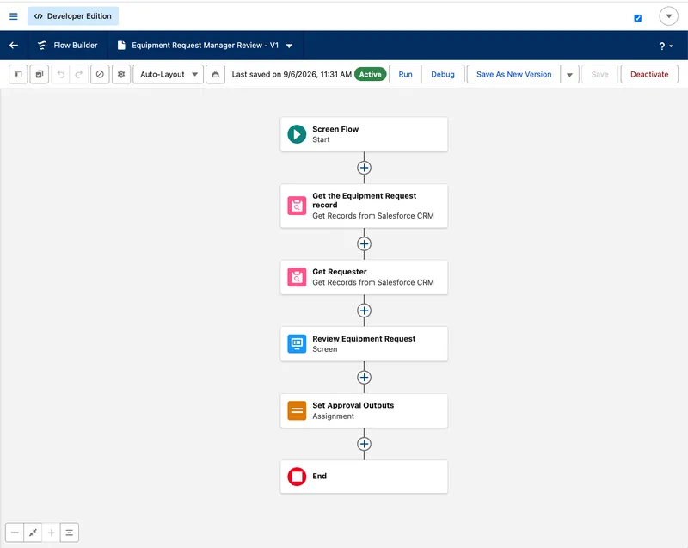Select the Review Equipment Request title
Image resolution: width=688 pixels, height=548 pixels.
364,339
